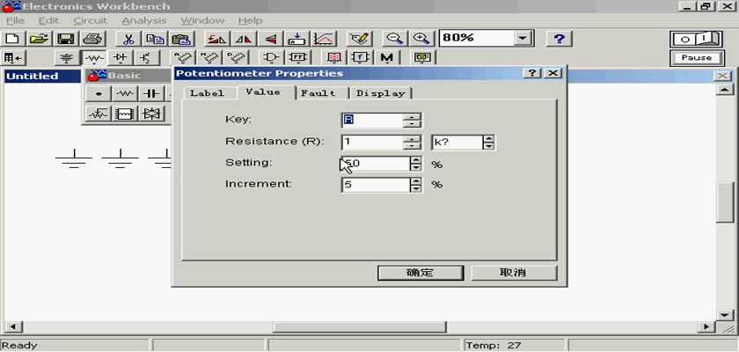Screen dimensions: 739x352
Task: Open the Logic Gates parts bin
Action: tap(271, 58)
